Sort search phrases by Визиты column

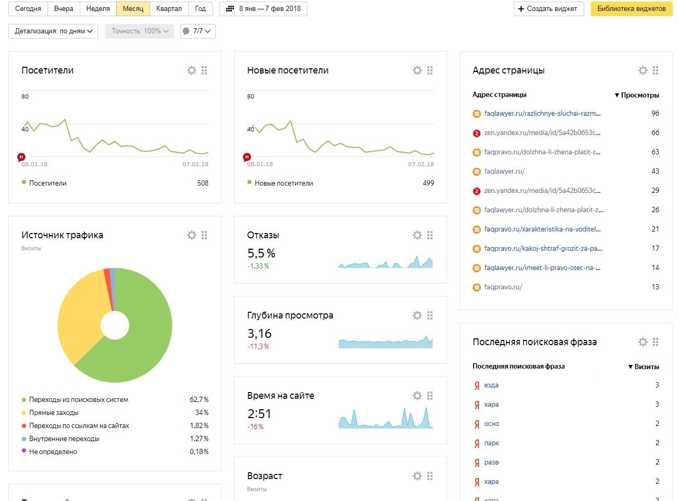click(x=644, y=366)
